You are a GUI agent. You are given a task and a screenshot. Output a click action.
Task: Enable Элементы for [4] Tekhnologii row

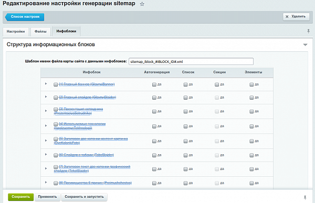click(251, 126)
